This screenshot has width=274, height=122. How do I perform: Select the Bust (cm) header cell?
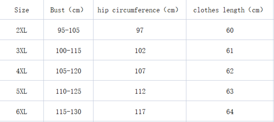click(x=68, y=10)
